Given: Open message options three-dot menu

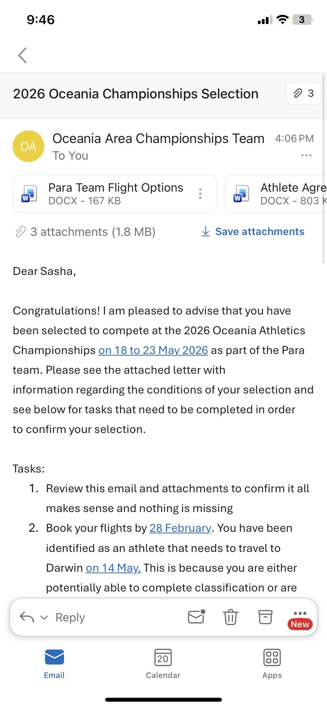Looking at the screenshot, I should pos(306,156).
